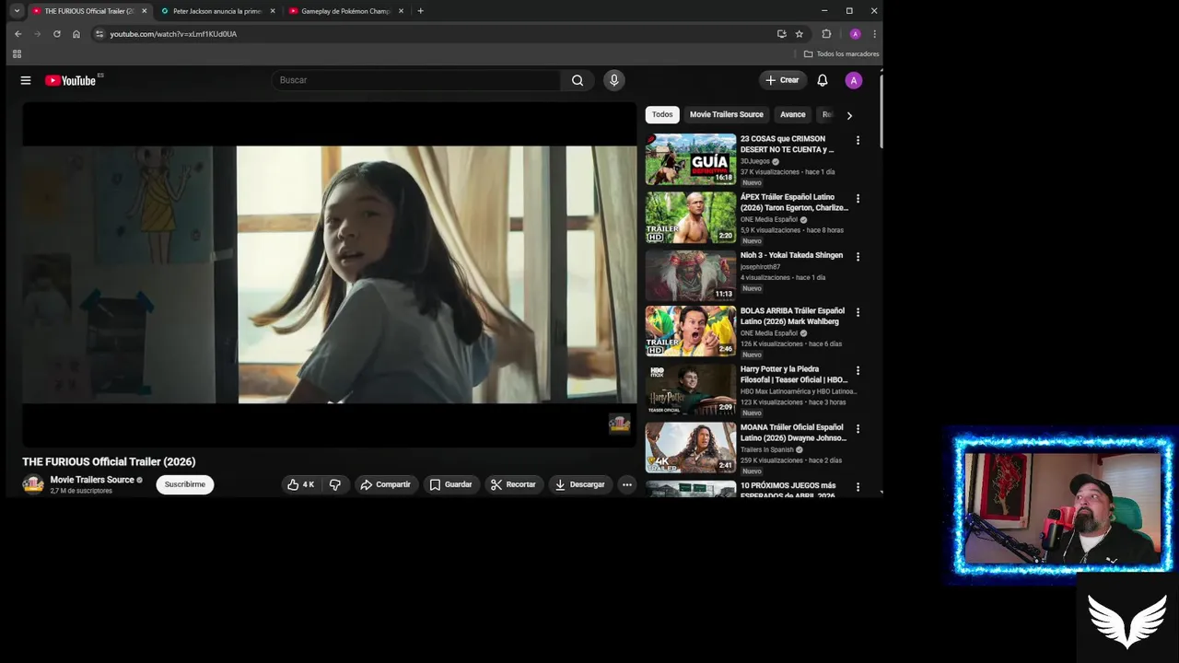
Task: Open the tab search dropdown arrow
Action: 17,11
